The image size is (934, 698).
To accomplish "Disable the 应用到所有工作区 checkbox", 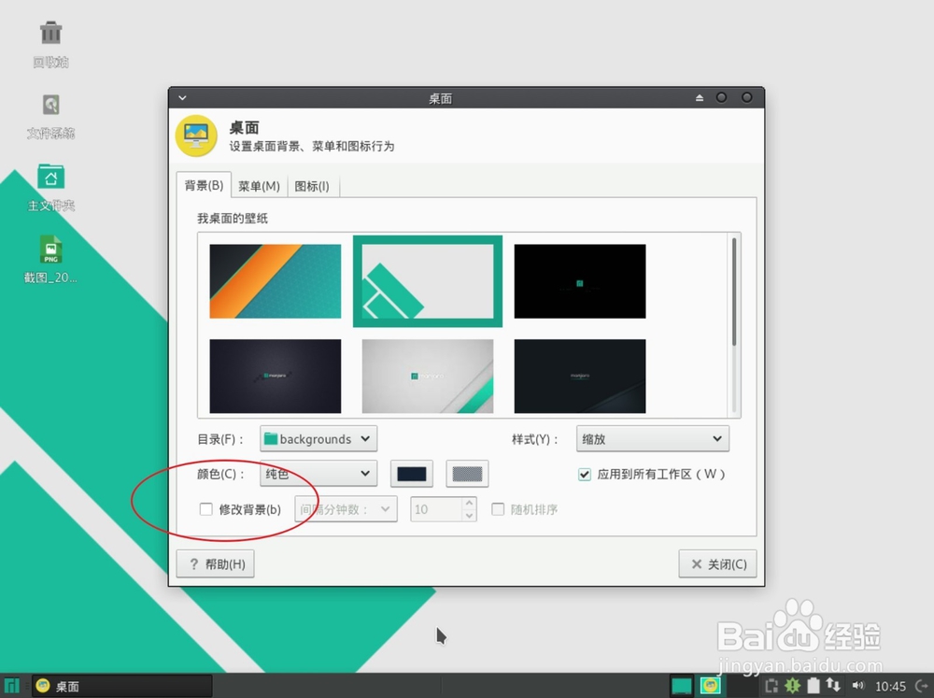I will 584,474.
